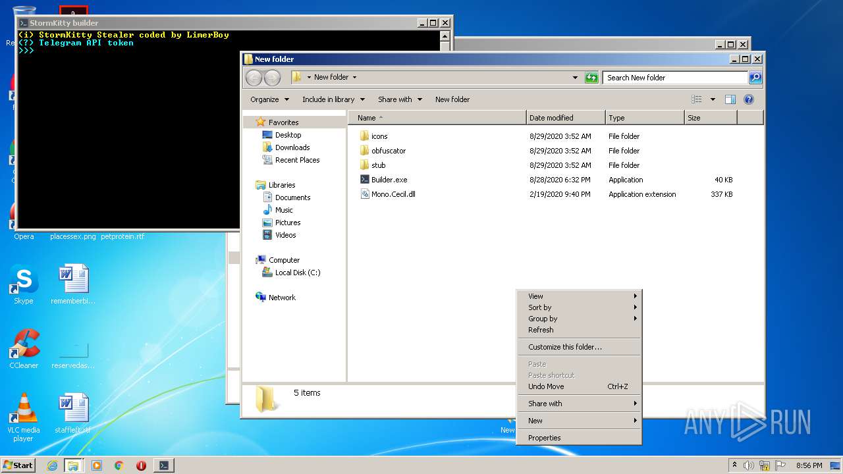843x474 pixels.
Task: Click the Search New folder input field
Action: click(676, 78)
